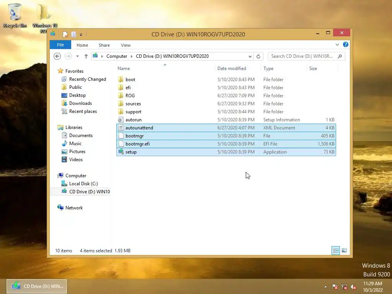Select the autorun setup information file icon

click(x=121, y=120)
